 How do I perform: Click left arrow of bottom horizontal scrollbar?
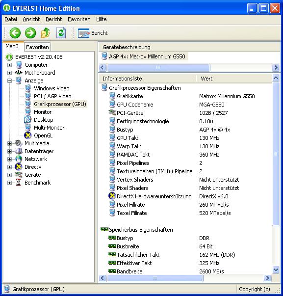[x=103, y=278]
